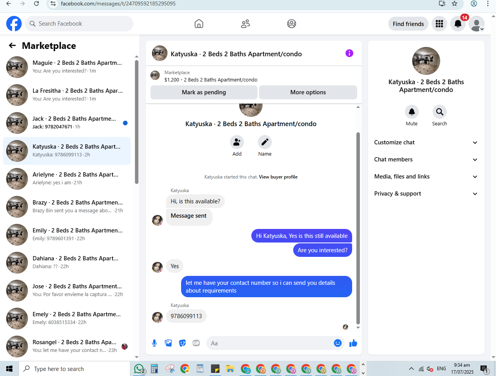
Task: Choose a GIF in composer
Action: (x=196, y=343)
